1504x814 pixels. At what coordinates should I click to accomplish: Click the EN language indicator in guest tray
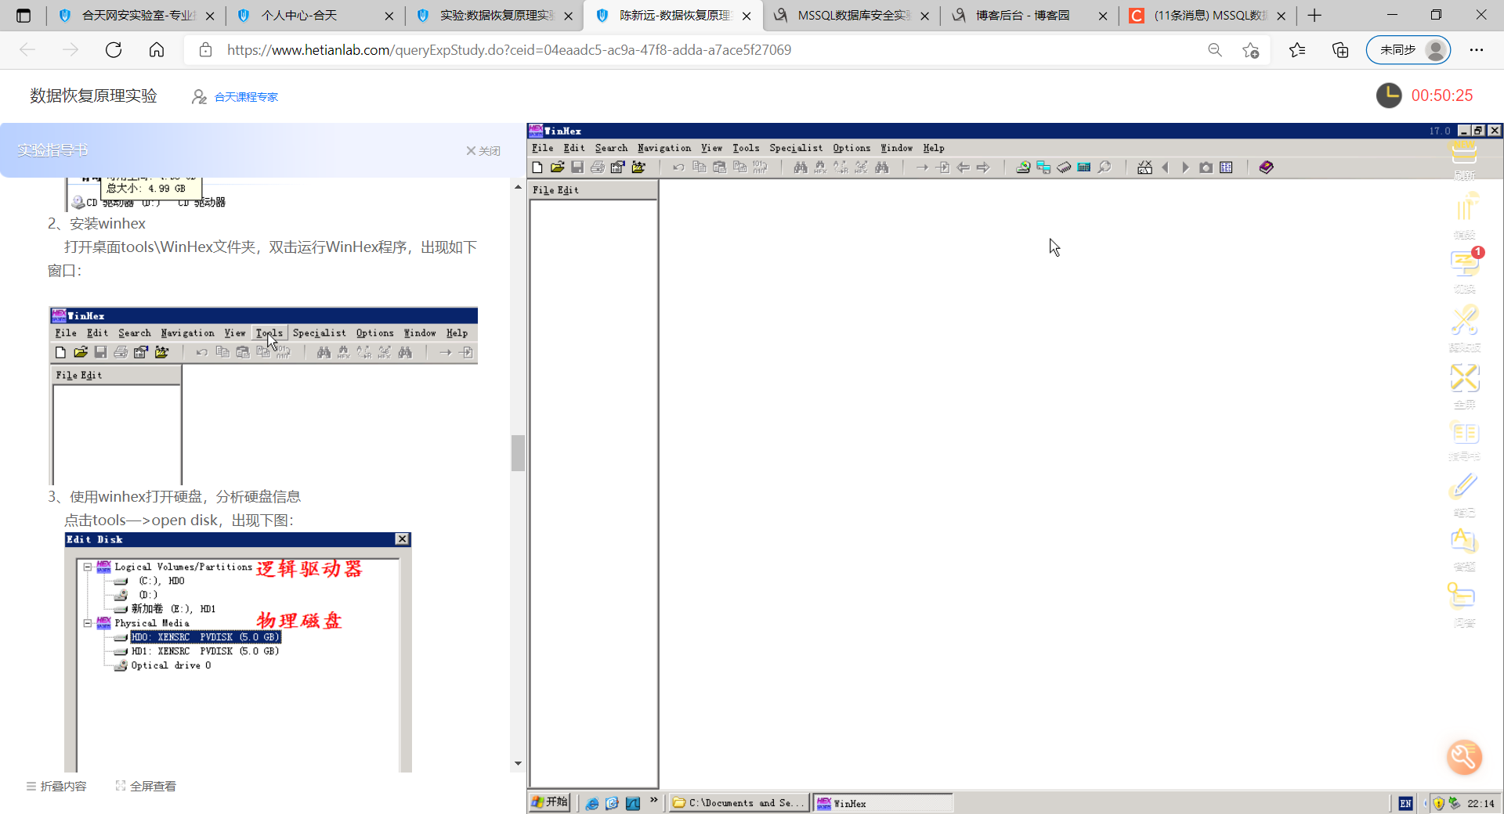1406,804
